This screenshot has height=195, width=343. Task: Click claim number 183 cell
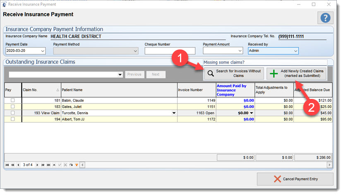(x=41, y=106)
